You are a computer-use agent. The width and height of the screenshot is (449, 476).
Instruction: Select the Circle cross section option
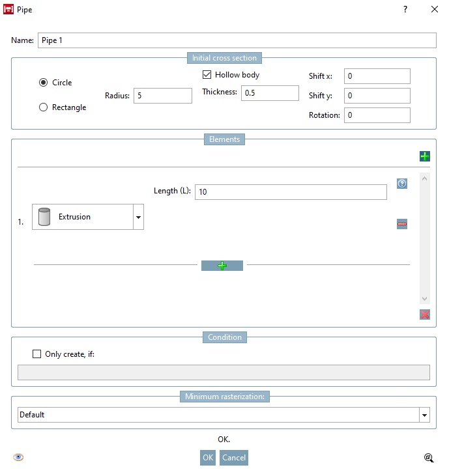(x=55, y=83)
